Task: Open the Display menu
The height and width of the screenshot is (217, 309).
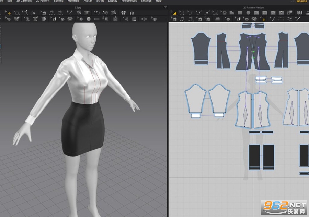Action: coord(113,1)
